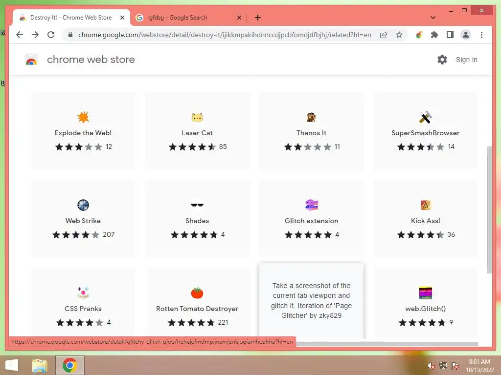
Task: Click the chrome web store heading text
Action: click(x=91, y=60)
